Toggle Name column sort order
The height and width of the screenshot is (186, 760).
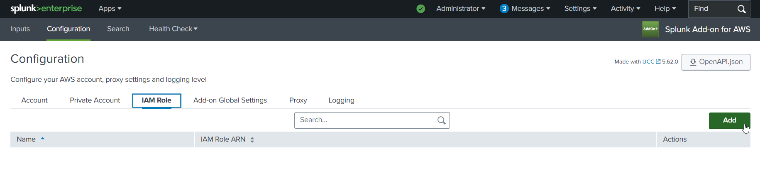coord(42,139)
